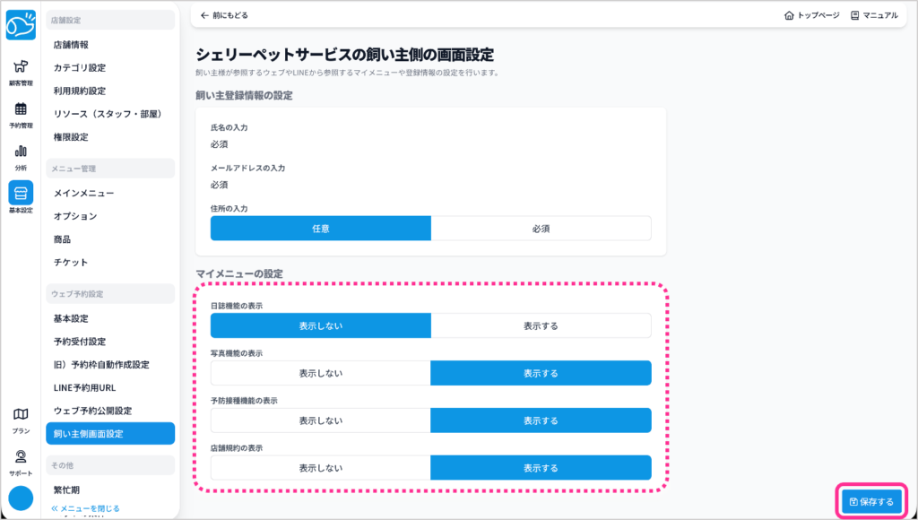The image size is (918, 520).
Task: Click the 保存する button
Action: coord(871,501)
